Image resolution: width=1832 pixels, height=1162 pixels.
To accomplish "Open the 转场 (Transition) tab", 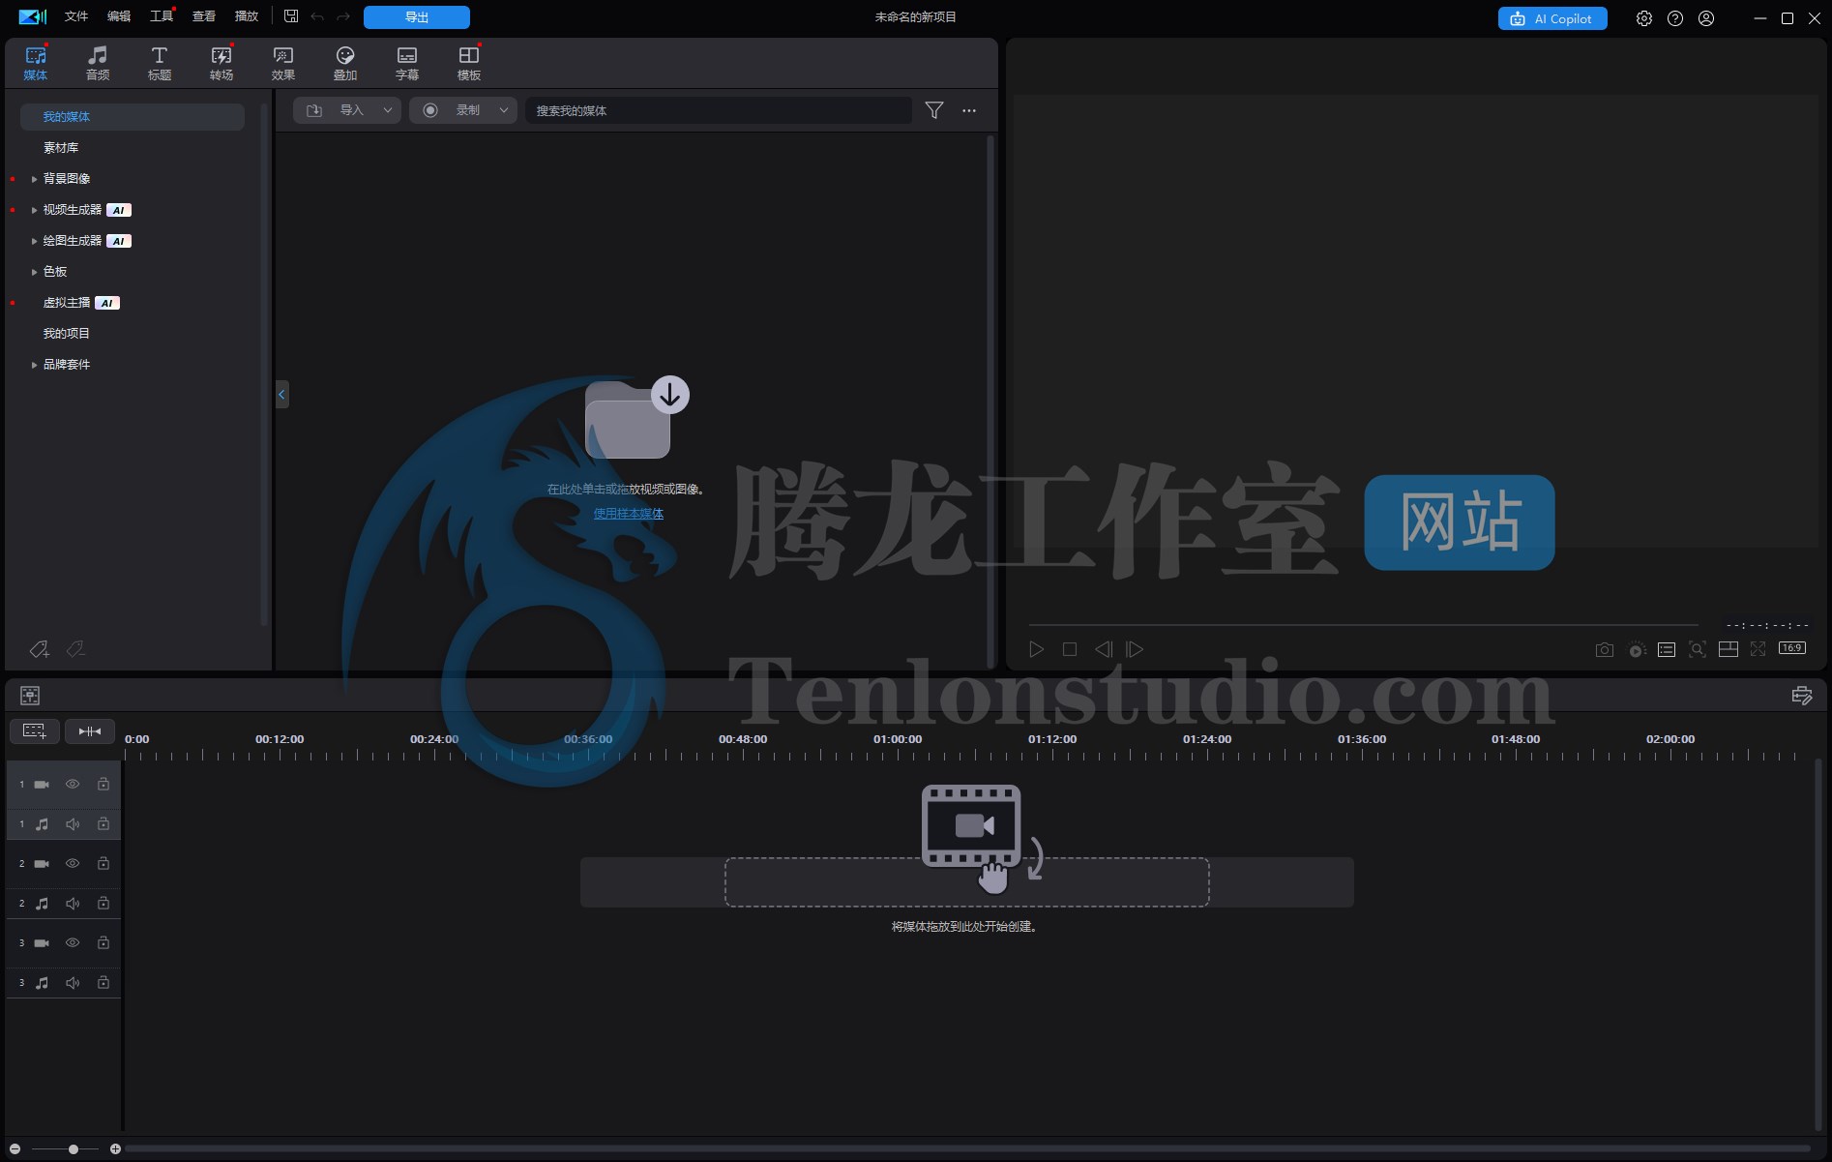I will tap(222, 63).
